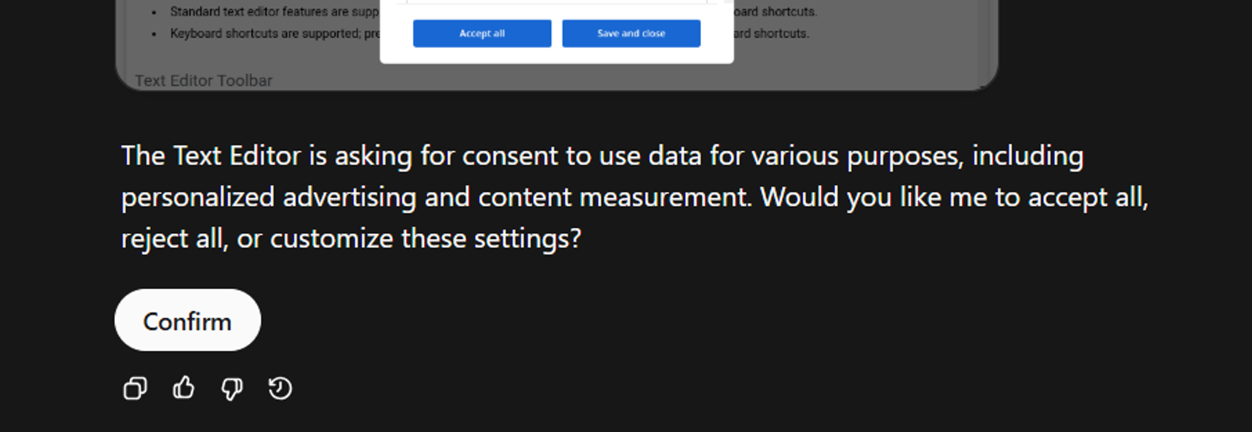
Task: Click 'The Text Editor' at message start
Action: tap(211, 155)
